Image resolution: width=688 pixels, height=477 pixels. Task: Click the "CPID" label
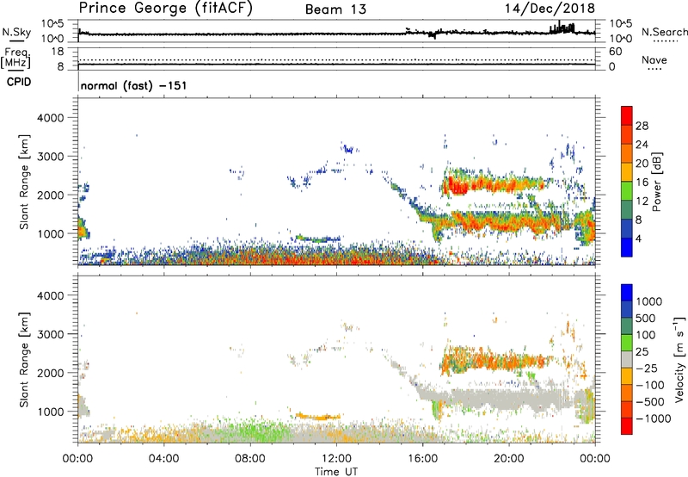coord(19,82)
